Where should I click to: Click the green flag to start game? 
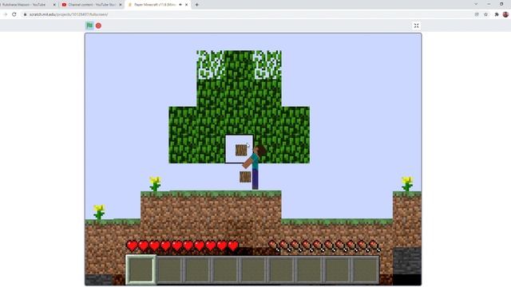point(89,26)
